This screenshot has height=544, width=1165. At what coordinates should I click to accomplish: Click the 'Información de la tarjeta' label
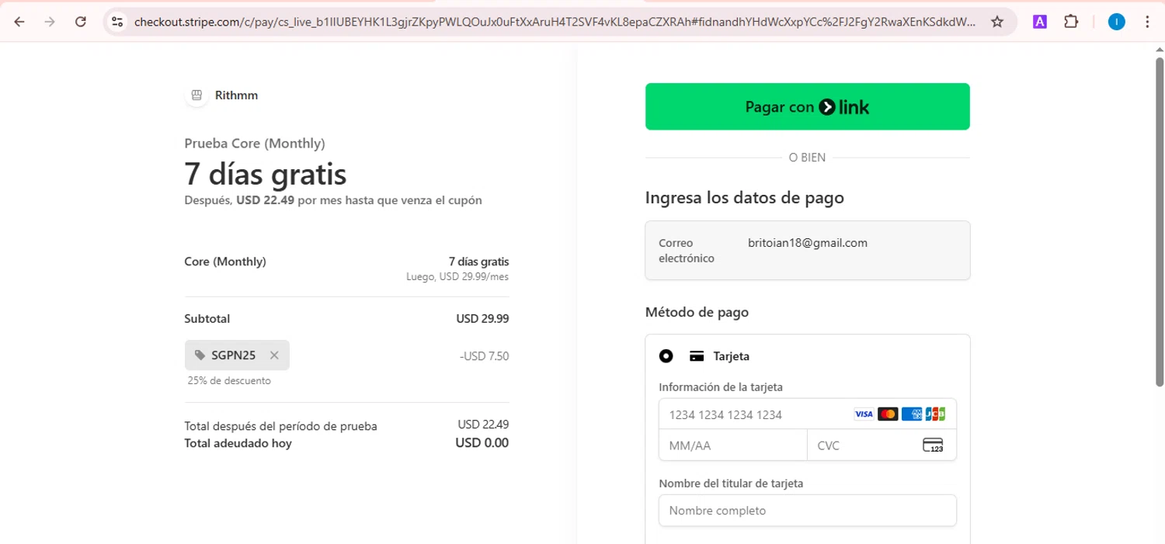click(x=721, y=387)
